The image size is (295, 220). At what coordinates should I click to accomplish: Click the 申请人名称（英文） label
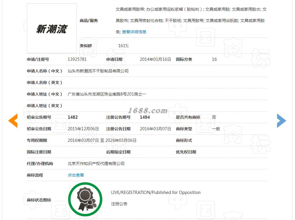click(44, 83)
